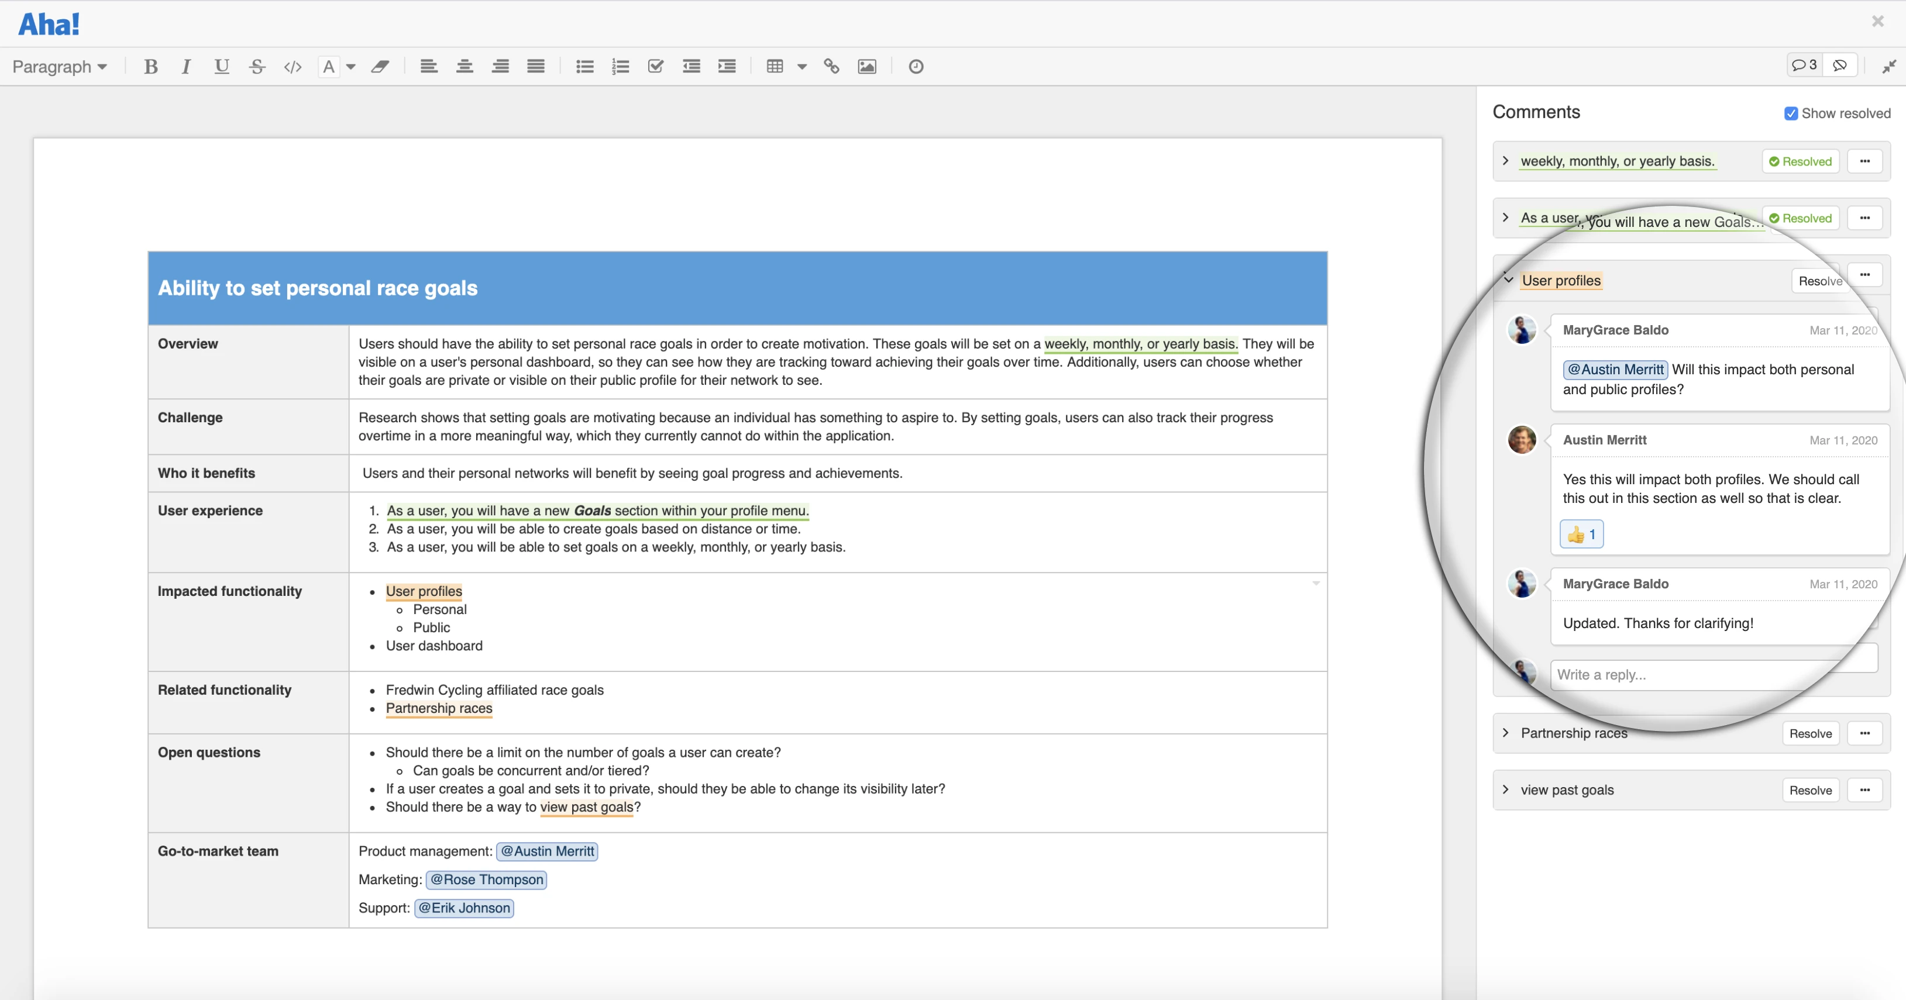Insert a checklist item

tap(656, 67)
